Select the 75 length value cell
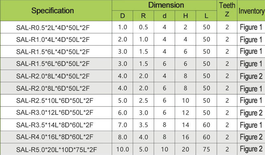The image size is (265, 155). (x=206, y=149)
